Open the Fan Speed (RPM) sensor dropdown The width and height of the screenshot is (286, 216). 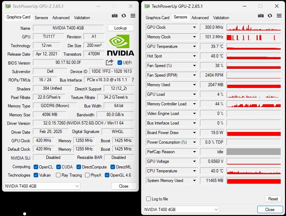(x=194, y=75)
